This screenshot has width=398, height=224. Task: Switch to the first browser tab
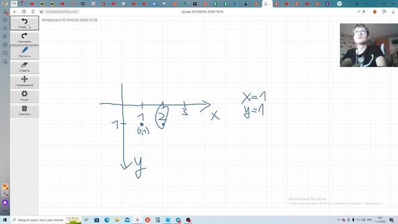(x=14, y=4)
